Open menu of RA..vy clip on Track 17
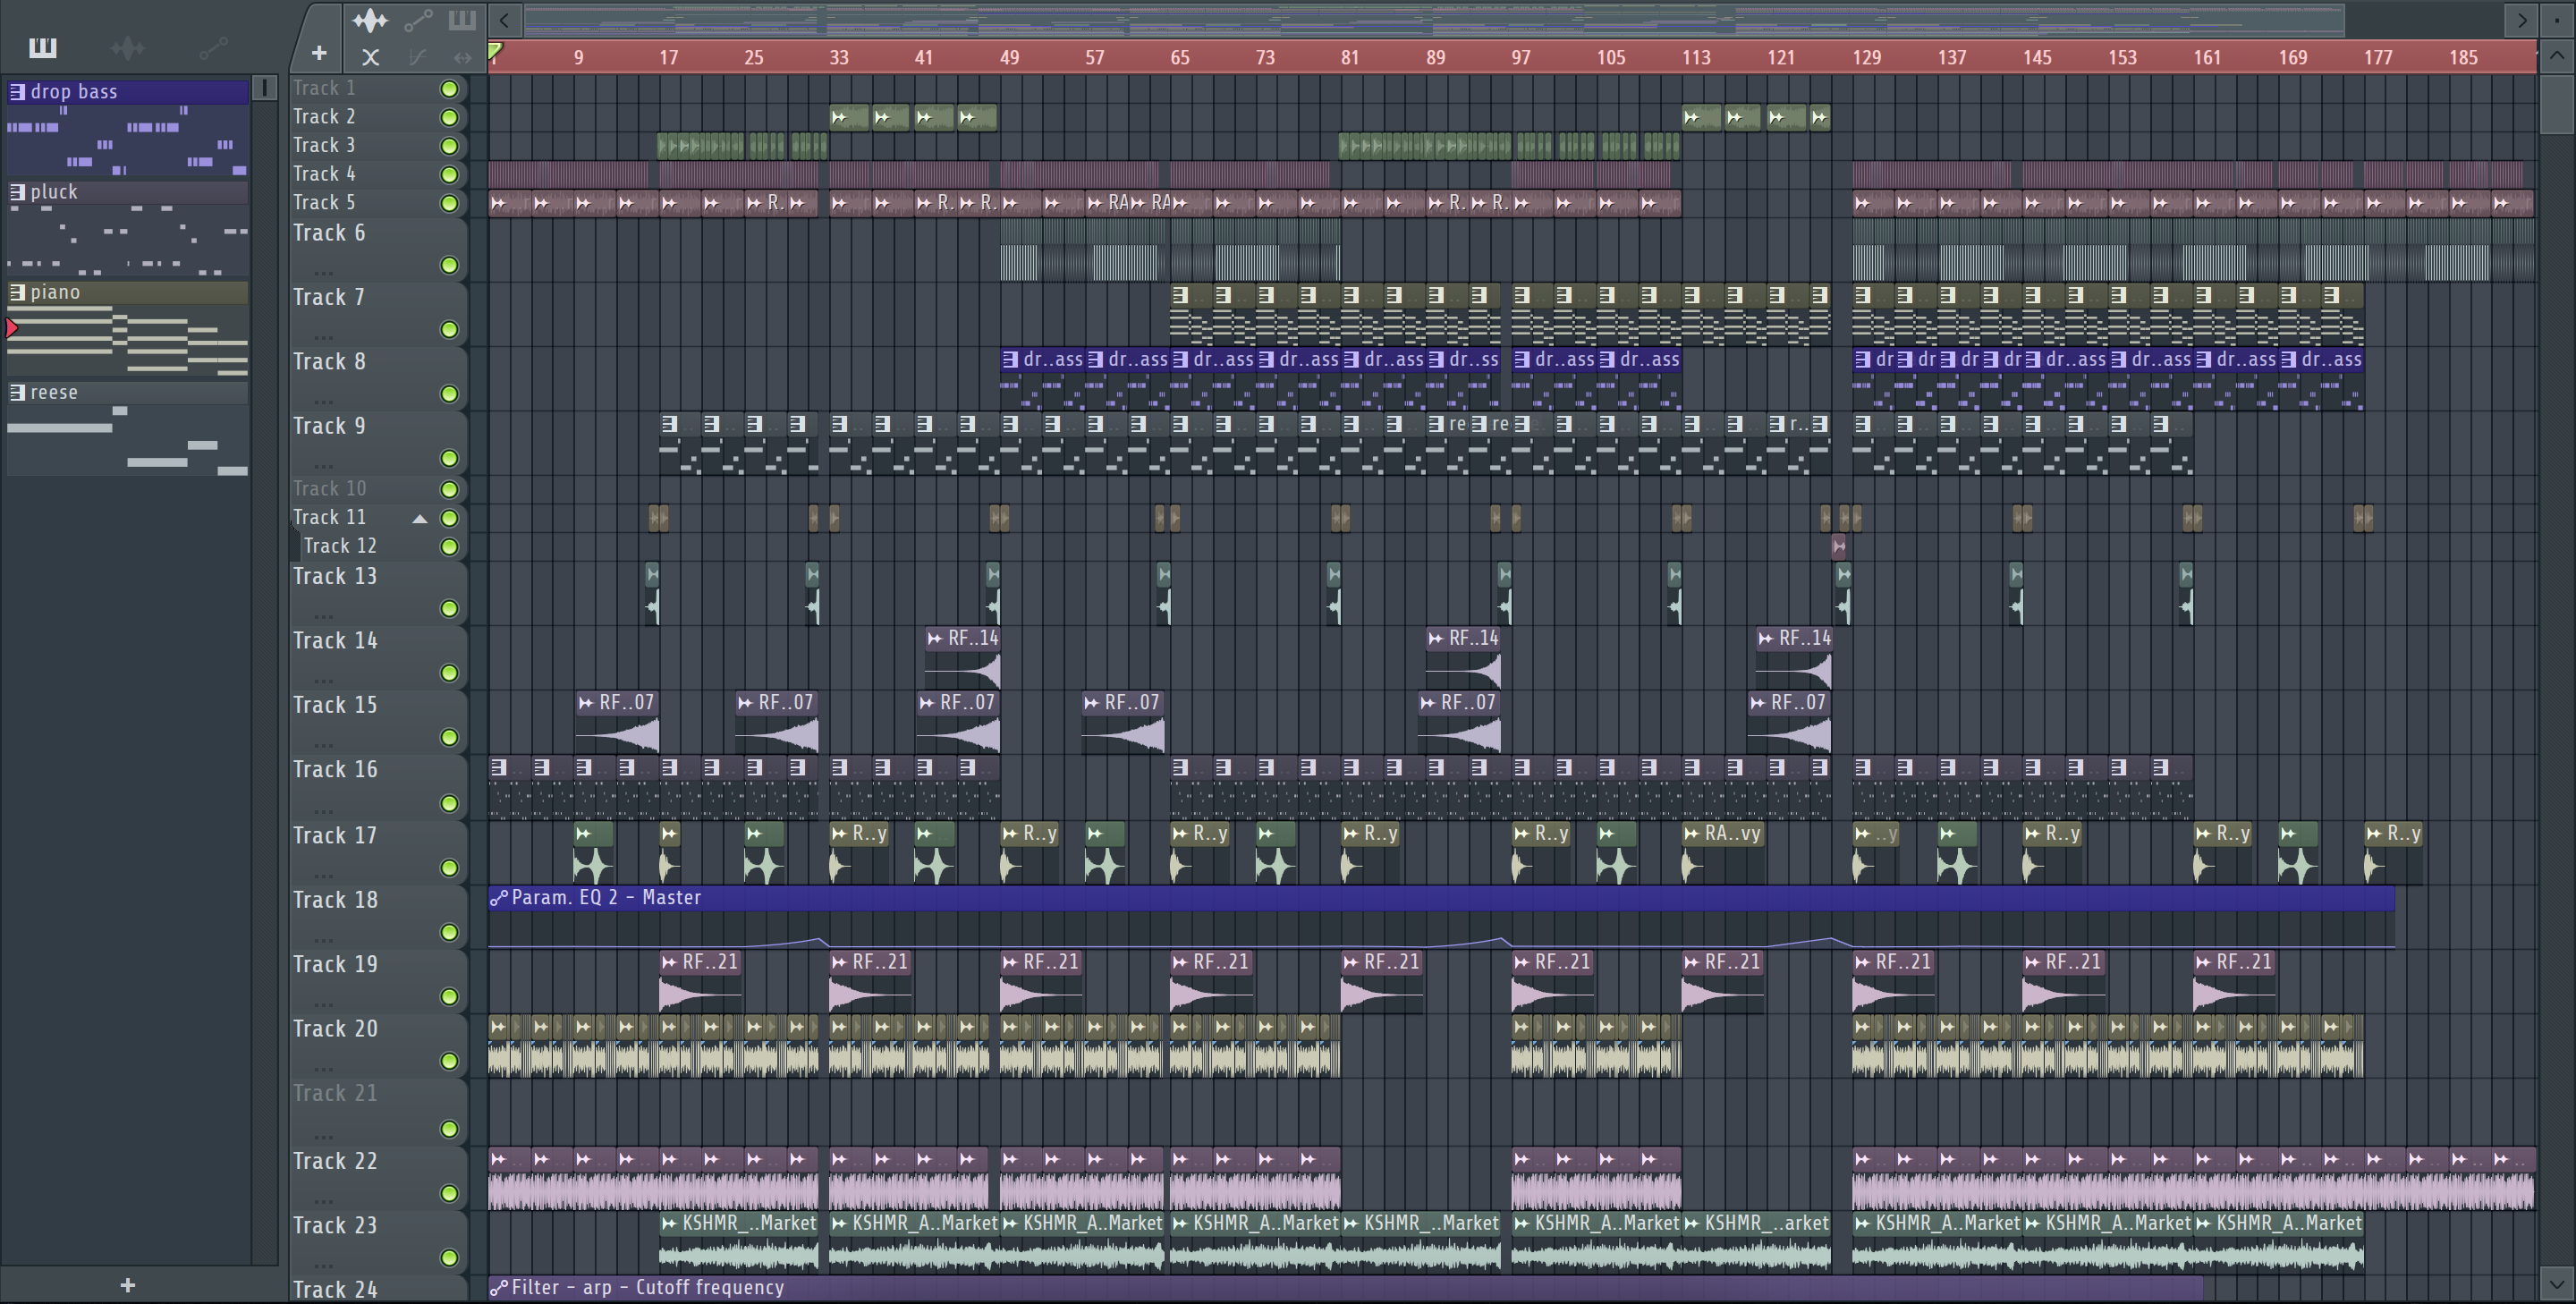The height and width of the screenshot is (1304, 2576). click(1691, 833)
